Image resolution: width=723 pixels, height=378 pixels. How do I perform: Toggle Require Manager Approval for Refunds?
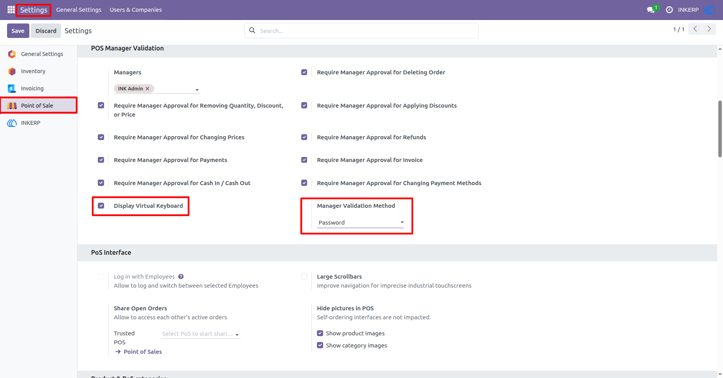[x=304, y=137]
